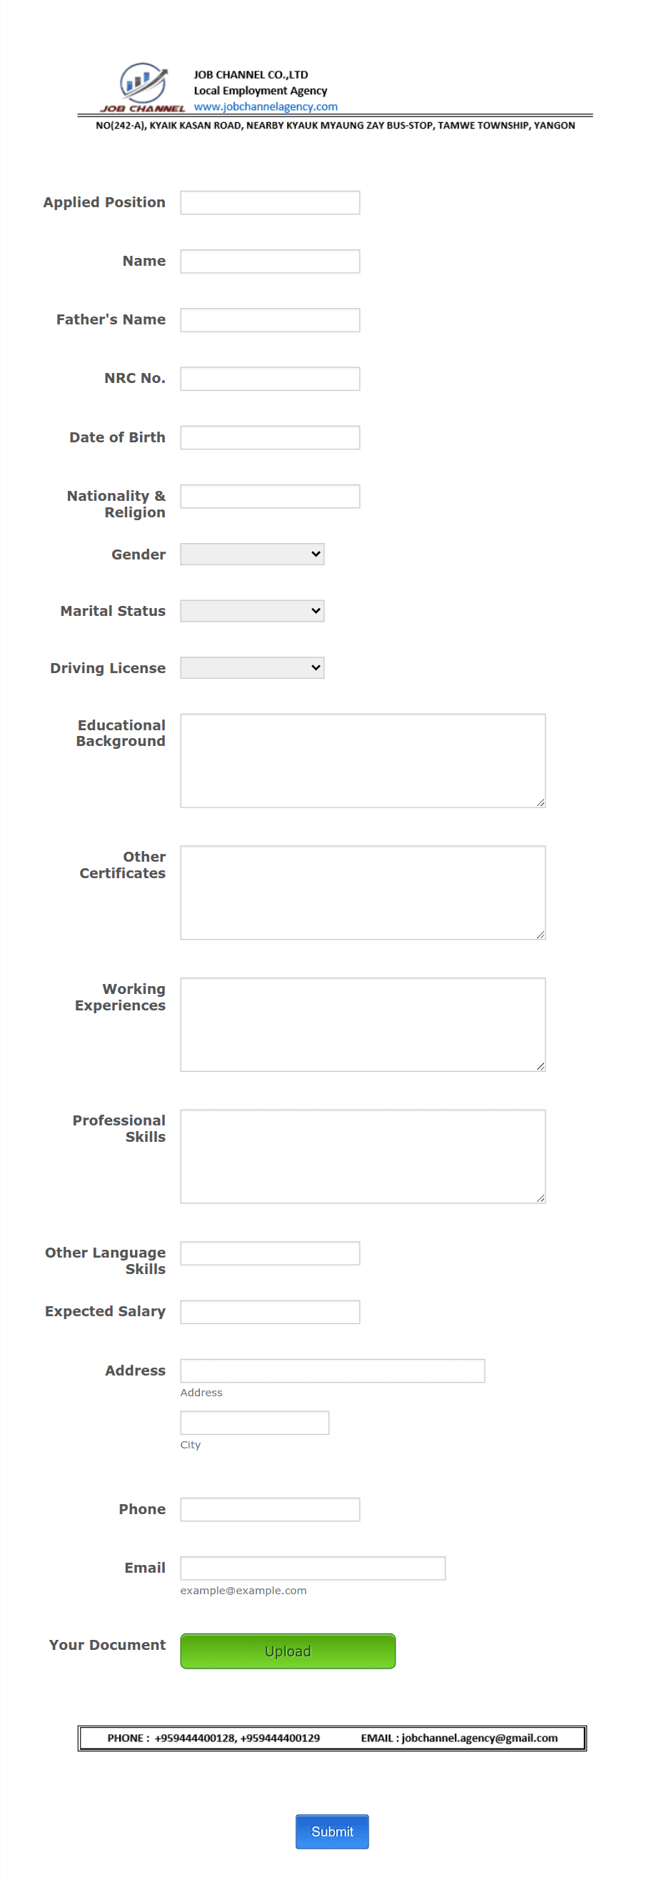The width and height of the screenshot is (664, 1885).
Task: Select the City input box
Action: (x=254, y=1423)
